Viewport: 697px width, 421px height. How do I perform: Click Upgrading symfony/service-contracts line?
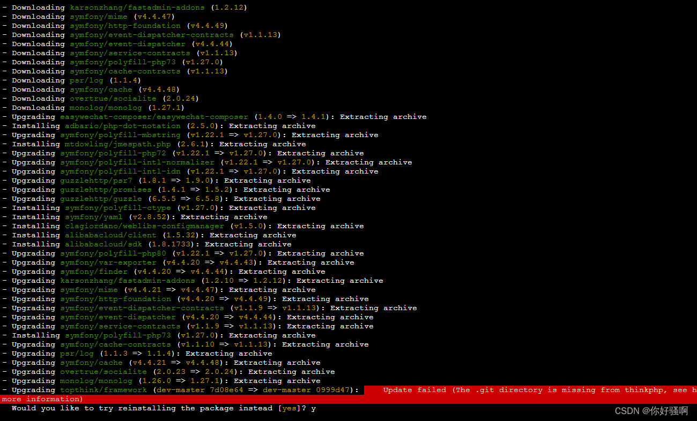coord(188,326)
